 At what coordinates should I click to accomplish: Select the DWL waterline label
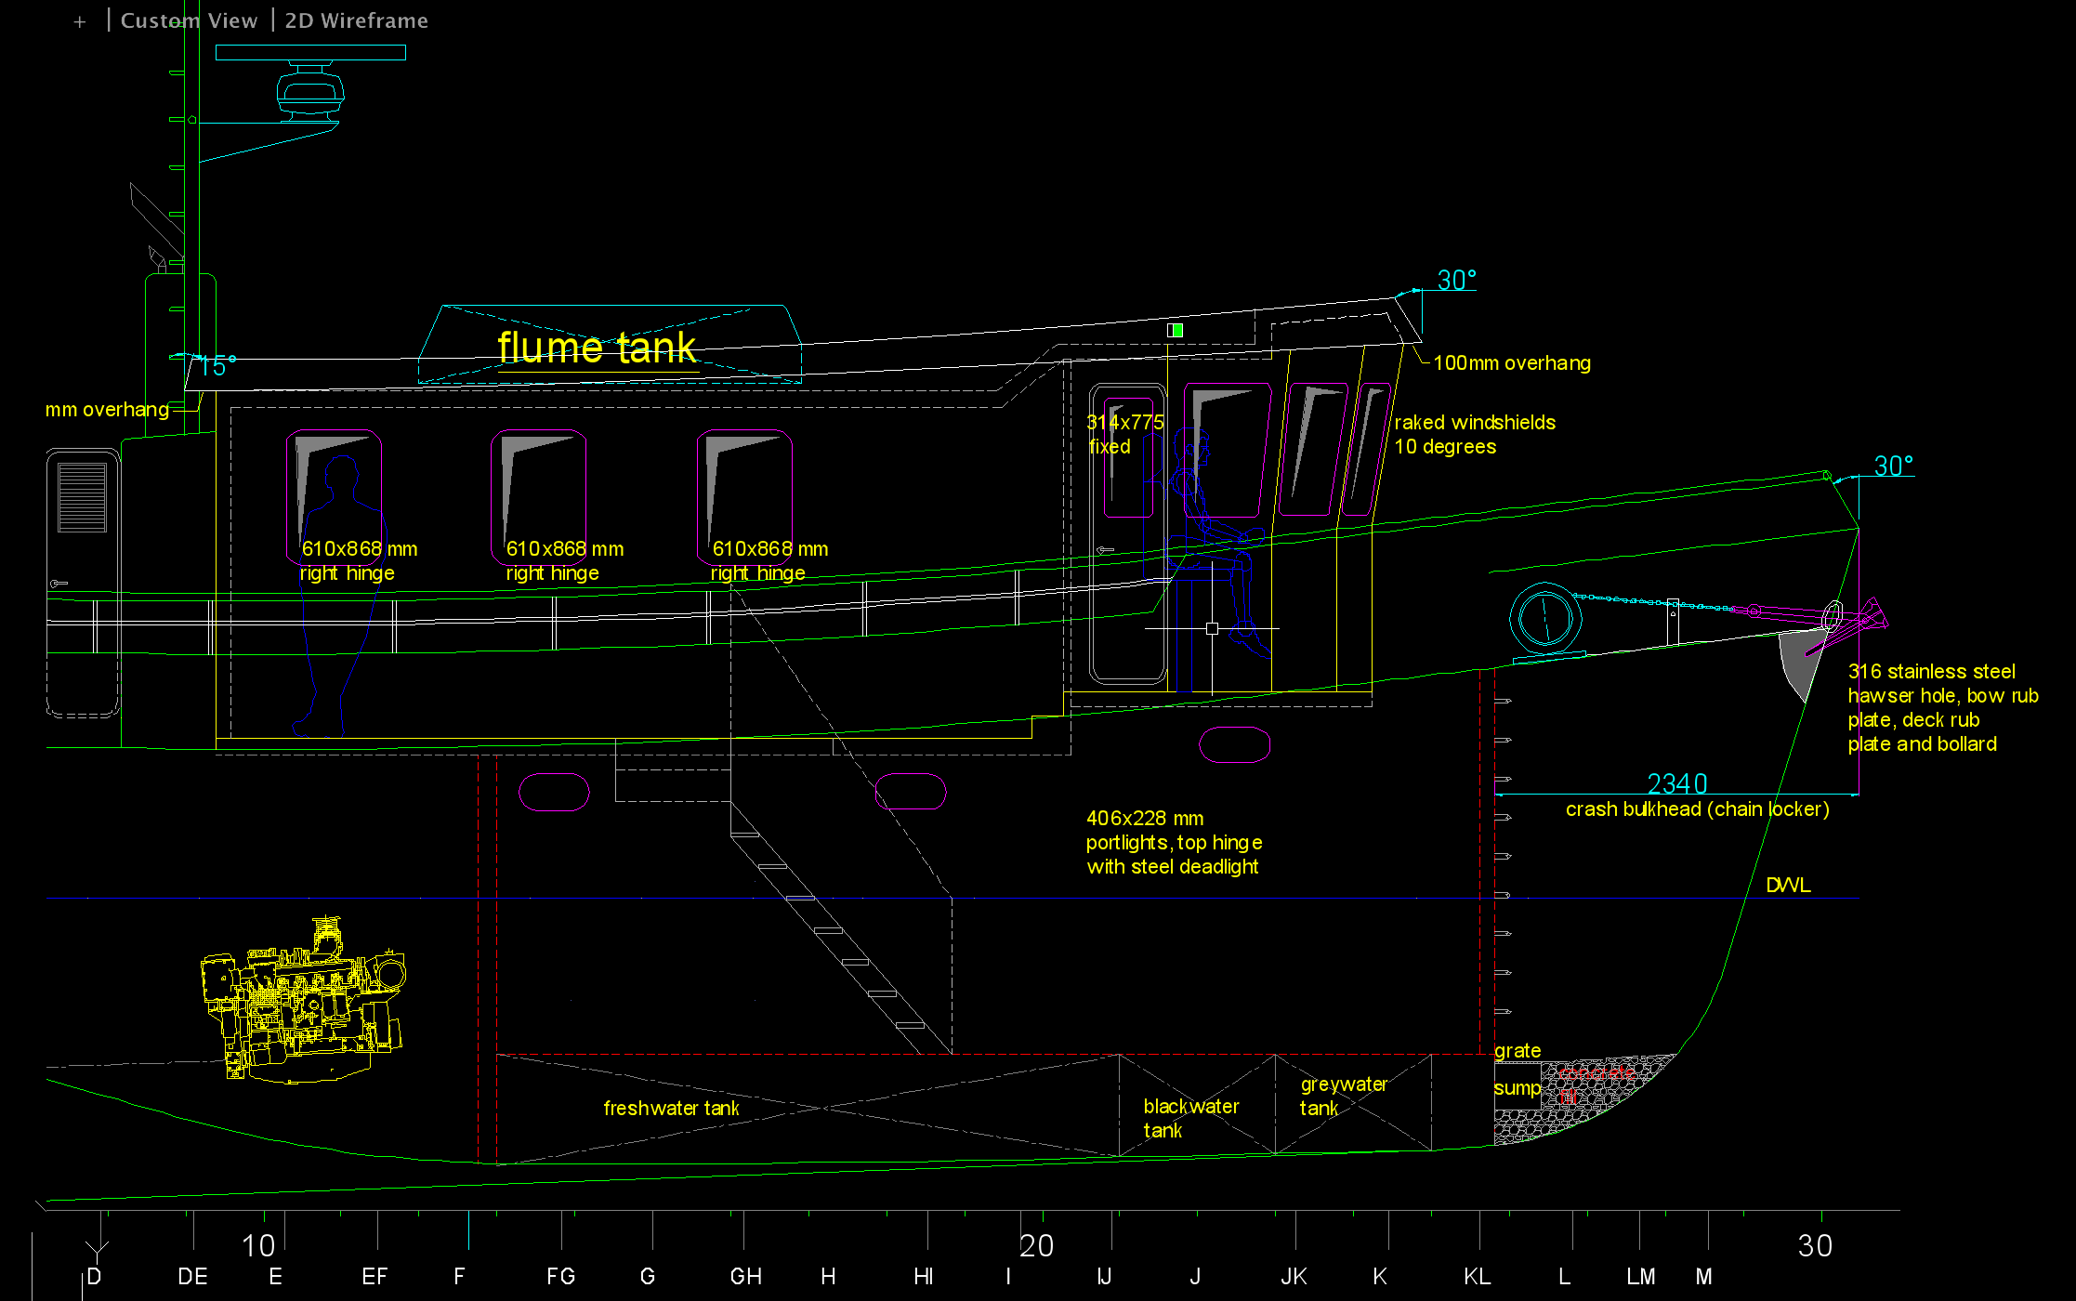click(x=1787, y=885)
